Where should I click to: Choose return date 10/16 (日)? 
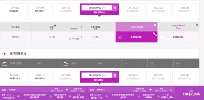[x=66, y=77]
